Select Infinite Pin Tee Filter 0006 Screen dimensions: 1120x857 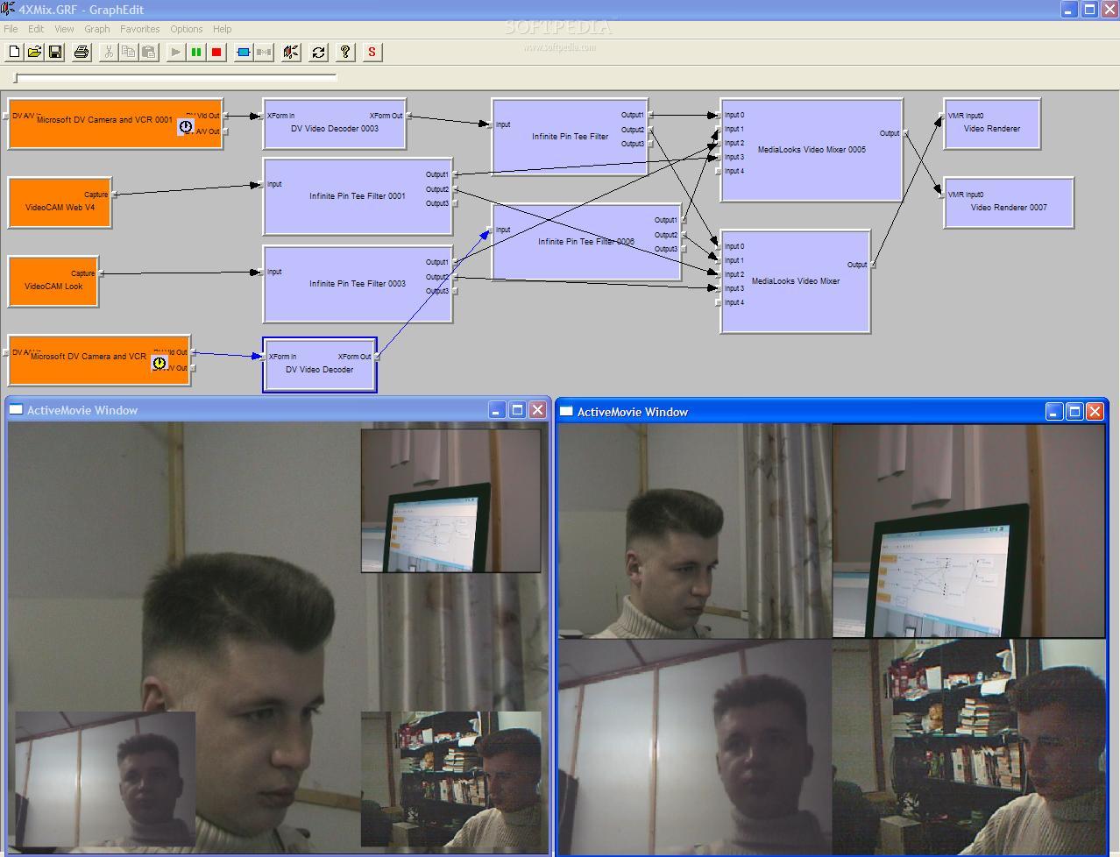586,242
